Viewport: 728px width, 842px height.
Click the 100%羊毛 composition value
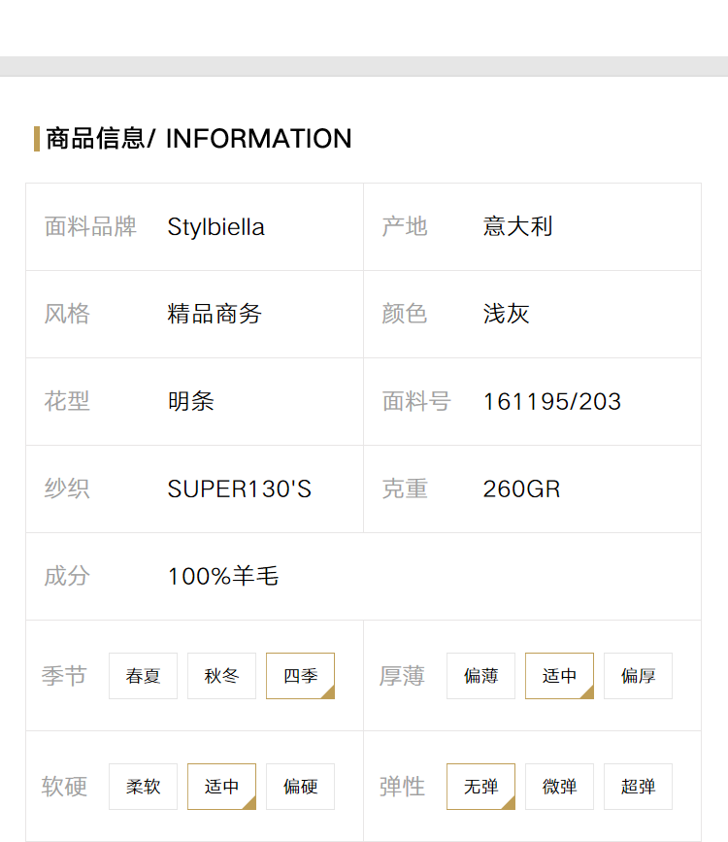(223, 576)
